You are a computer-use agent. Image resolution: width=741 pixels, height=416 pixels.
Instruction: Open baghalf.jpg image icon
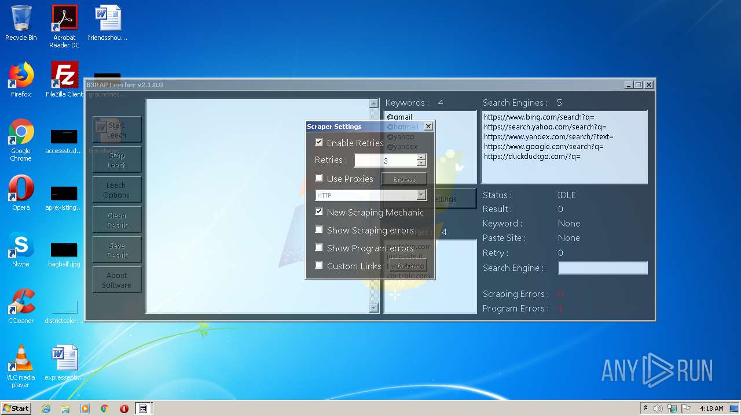64,255
